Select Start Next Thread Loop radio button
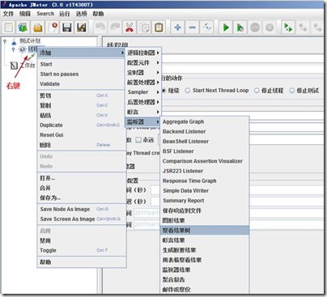Screen dimensions: 327x297 (188, 91)
